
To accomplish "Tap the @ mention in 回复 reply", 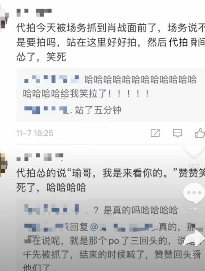I will tap(94, 227).
